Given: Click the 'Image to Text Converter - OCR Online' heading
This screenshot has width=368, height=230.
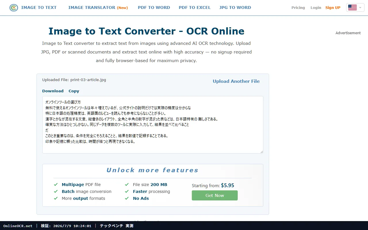Looking at the screenshot, I should (x=146, y=31).
